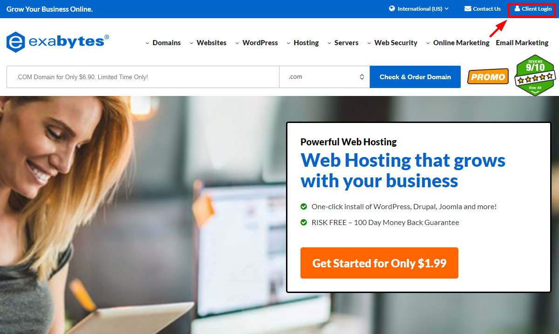Open the Client Login link
Viewport: 559px width, 334px height.
pos(532,9)
